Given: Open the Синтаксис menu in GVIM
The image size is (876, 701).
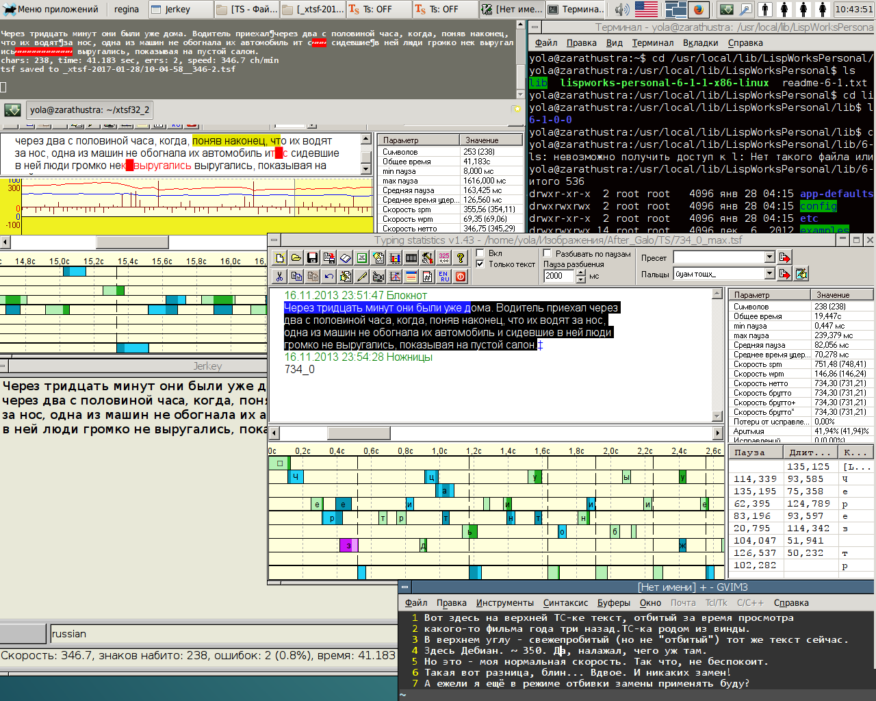Looking at the screenshot, I should pyautogui.click(x=565, y=603).
